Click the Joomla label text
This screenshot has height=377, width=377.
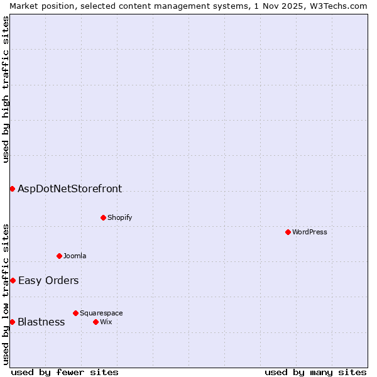click(x=75, y=256)
